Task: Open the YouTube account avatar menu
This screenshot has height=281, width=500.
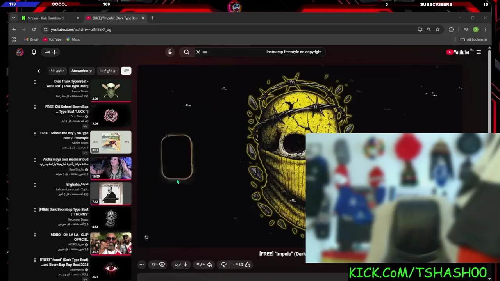Action: [20, 52]
